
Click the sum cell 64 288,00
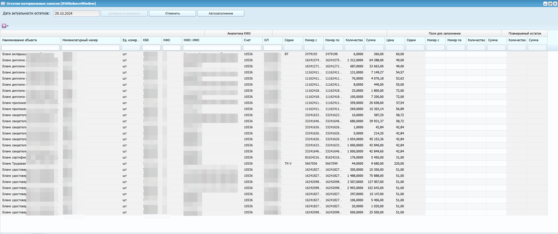(376, 60)
